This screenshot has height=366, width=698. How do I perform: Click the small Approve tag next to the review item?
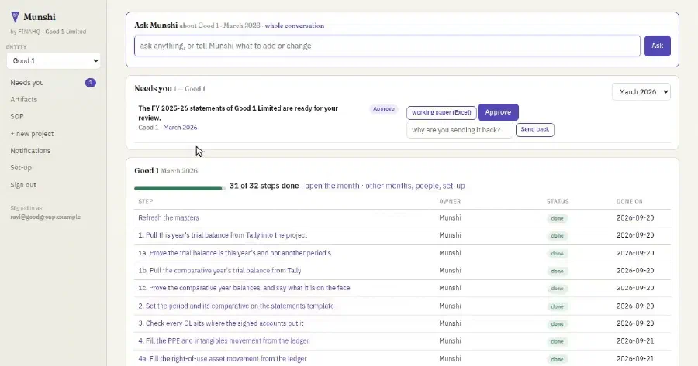pos(383,109)
